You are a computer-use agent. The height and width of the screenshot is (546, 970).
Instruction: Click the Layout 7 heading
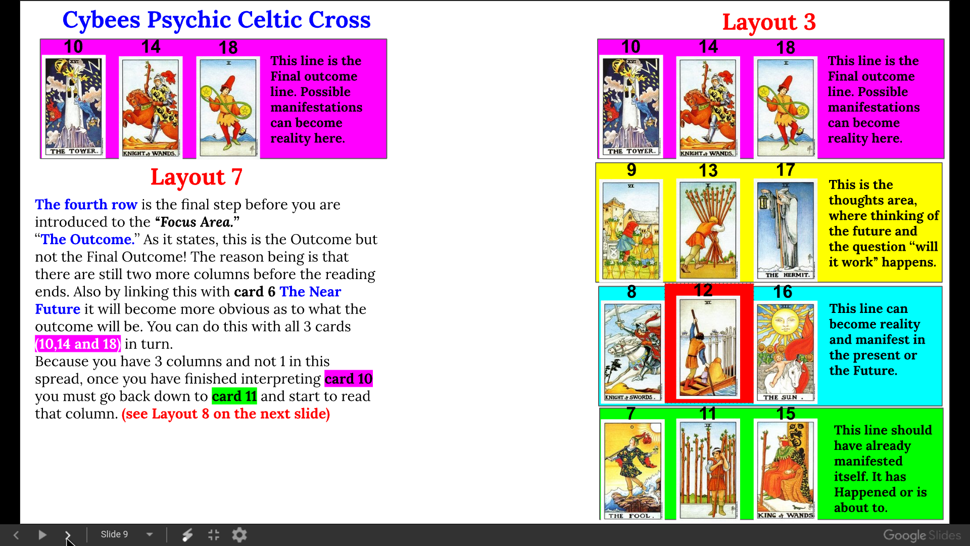click(197, 177)
